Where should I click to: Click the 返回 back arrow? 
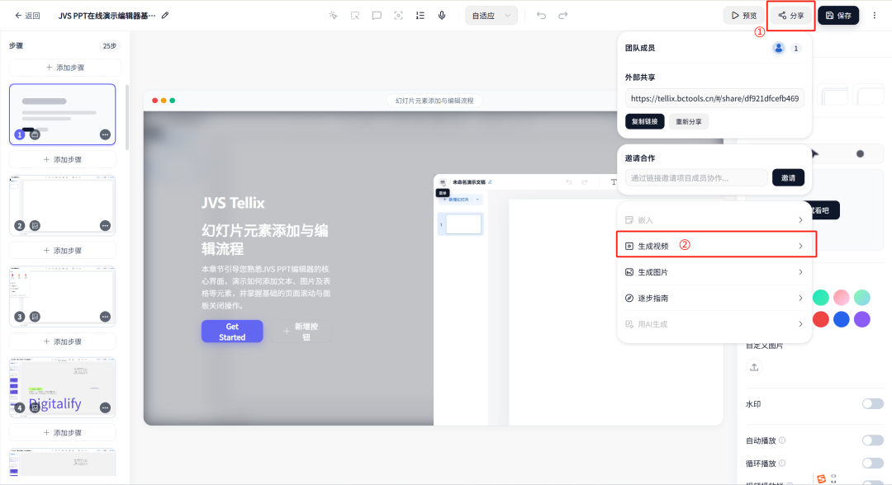pos(18,16)
